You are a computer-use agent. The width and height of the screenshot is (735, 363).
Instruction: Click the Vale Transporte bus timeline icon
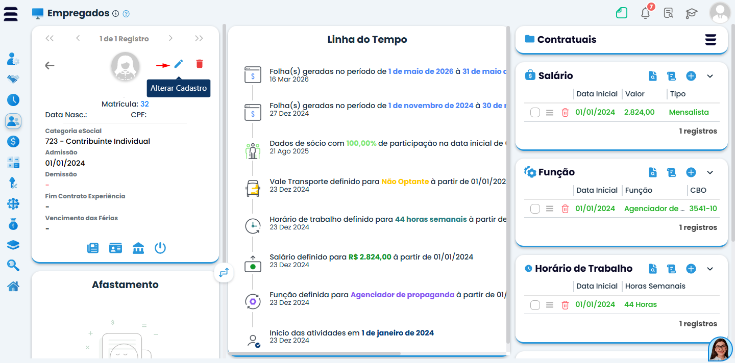click(x=253, y=189)
